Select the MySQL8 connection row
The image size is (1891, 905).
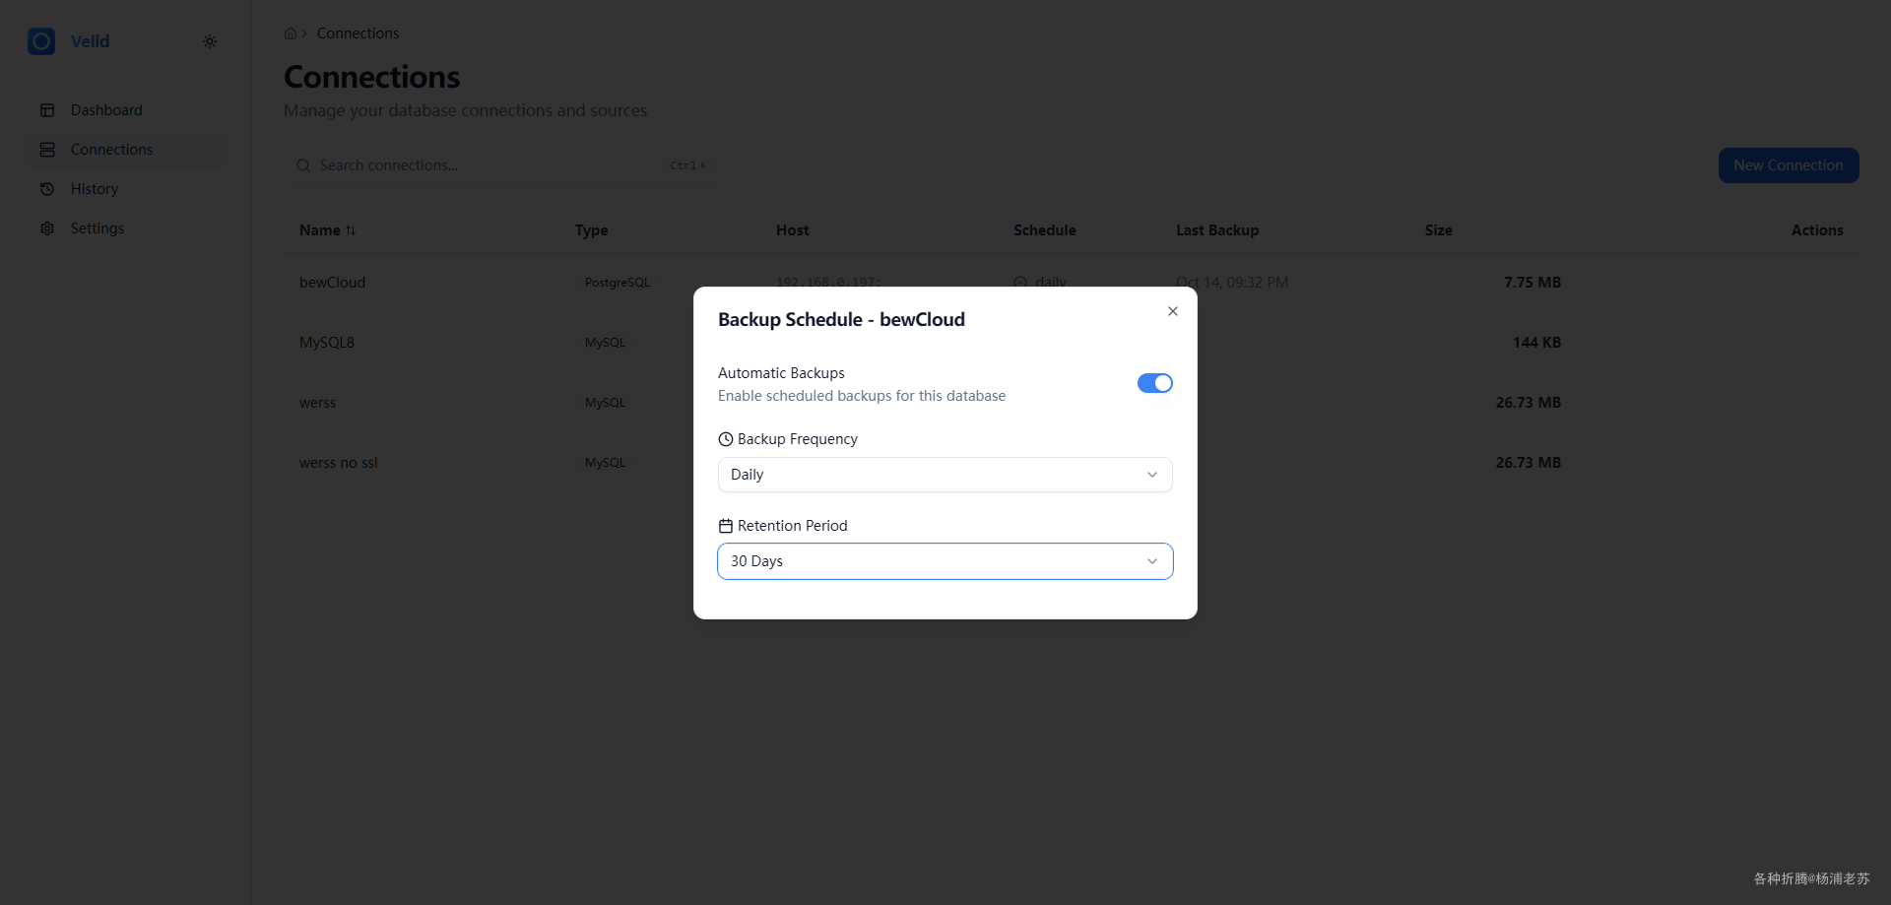(x=327, y=343)
